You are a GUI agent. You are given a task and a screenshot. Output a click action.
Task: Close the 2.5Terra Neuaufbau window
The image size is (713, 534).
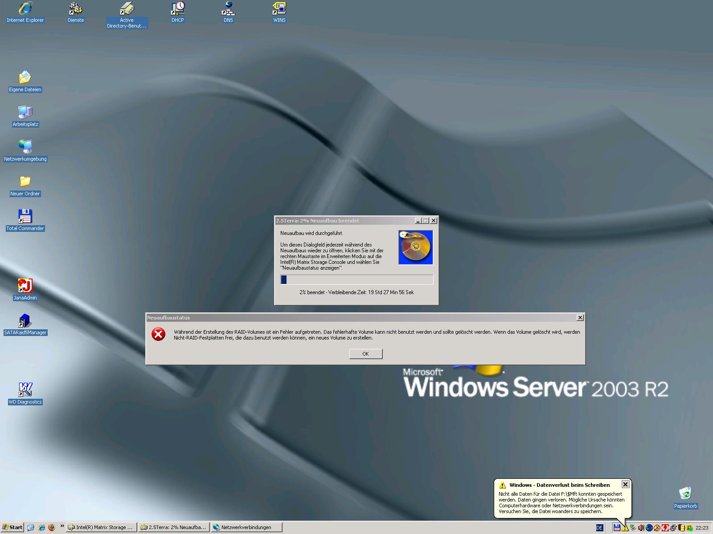click(x=433, y=220)
